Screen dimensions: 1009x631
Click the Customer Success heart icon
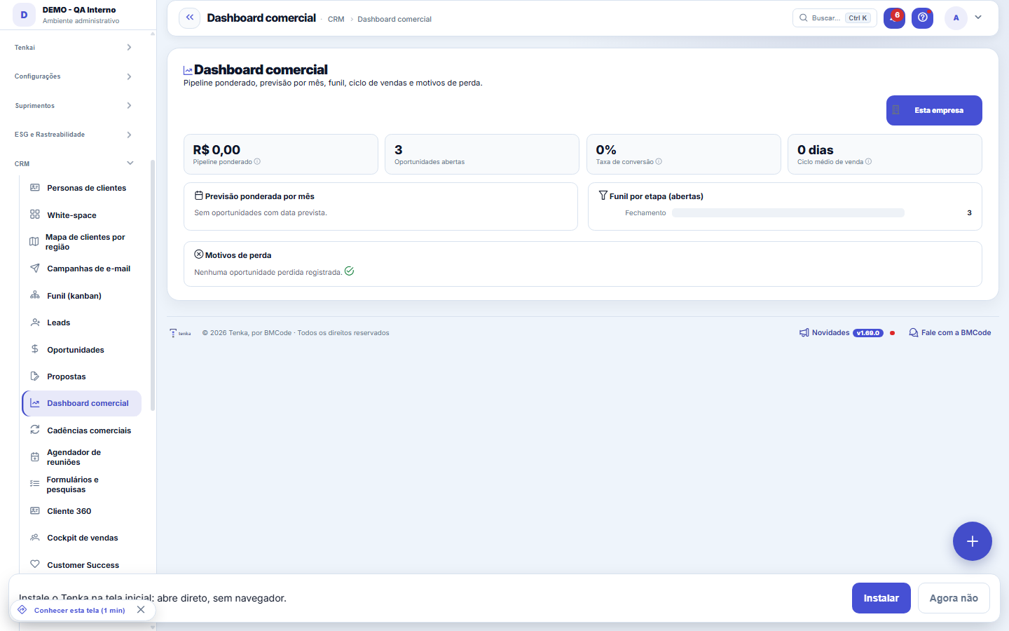coord(35,564)
